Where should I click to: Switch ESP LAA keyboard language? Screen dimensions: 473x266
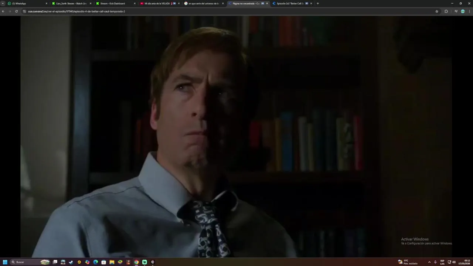click(442, 262)
